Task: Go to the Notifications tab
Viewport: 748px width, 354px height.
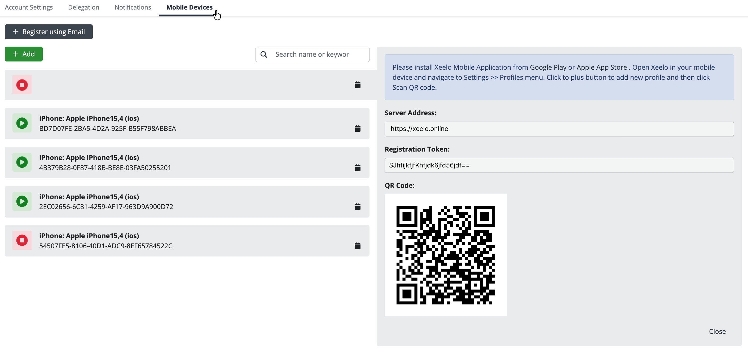Action: (133, 7)
